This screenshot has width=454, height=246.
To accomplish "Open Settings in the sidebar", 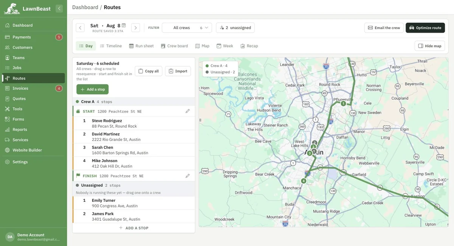I will tap(33, 162).
